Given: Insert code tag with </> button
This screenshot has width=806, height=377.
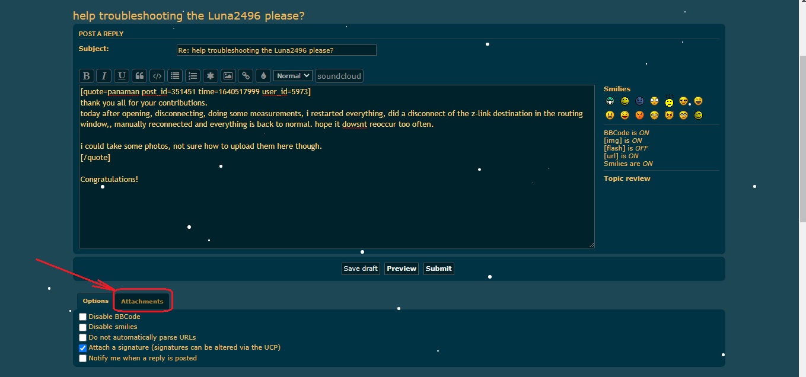Looking at the screenshot, I should click(x=157, y=76).
